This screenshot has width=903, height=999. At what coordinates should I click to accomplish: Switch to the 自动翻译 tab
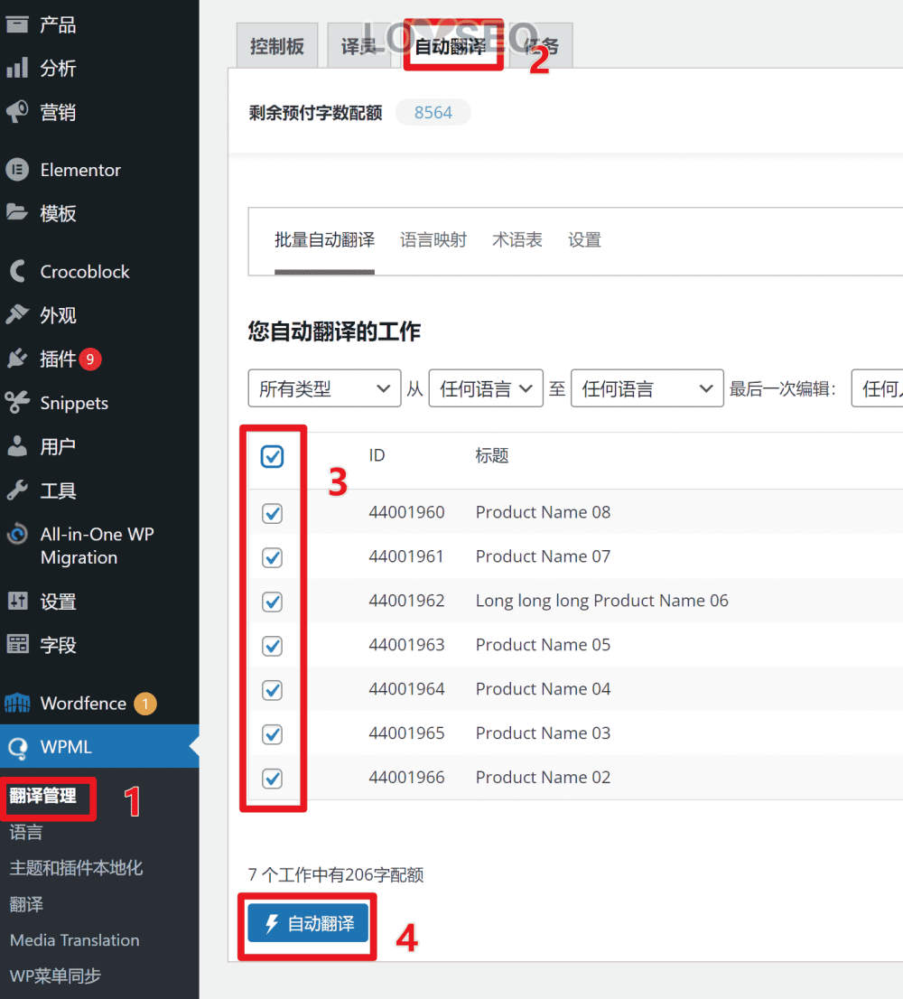[451, 46]
